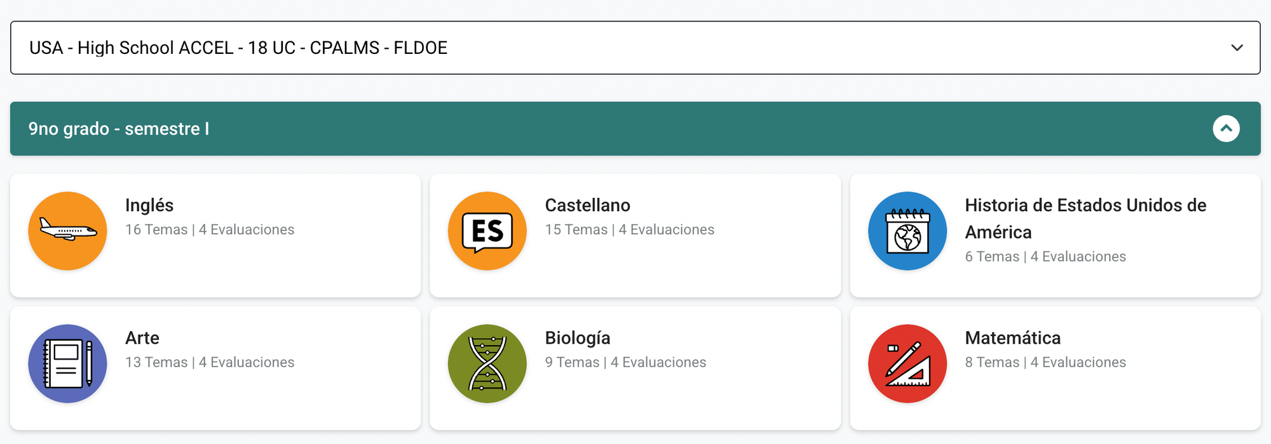This screenshot has width=1271, height=444.
Task: Click the red ruler pencil Matemática icon
Action: pyautogui.click(x=907, y=363)
